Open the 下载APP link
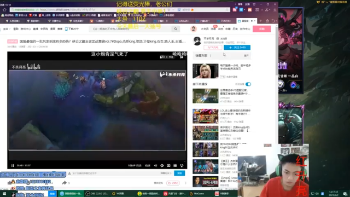This screenshot has height=197, width=350. tap(72, 29)
